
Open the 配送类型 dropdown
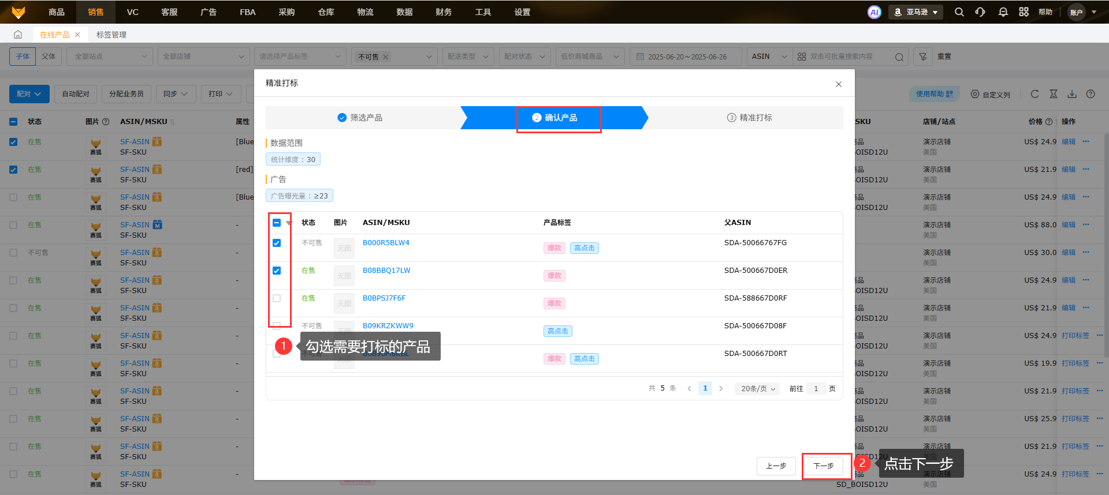point(468,57)
